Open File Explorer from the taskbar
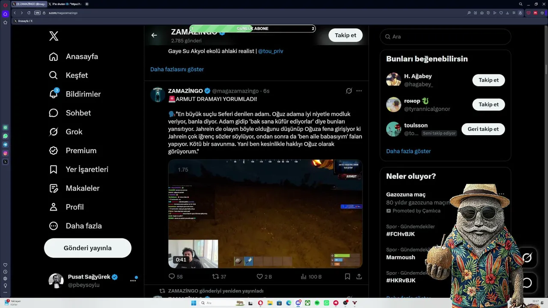Screen dimensions: 548x308 270,303
